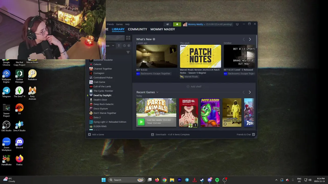328x184 pixels.
Task: Click Add shelf button
Action: pos(194,87)
